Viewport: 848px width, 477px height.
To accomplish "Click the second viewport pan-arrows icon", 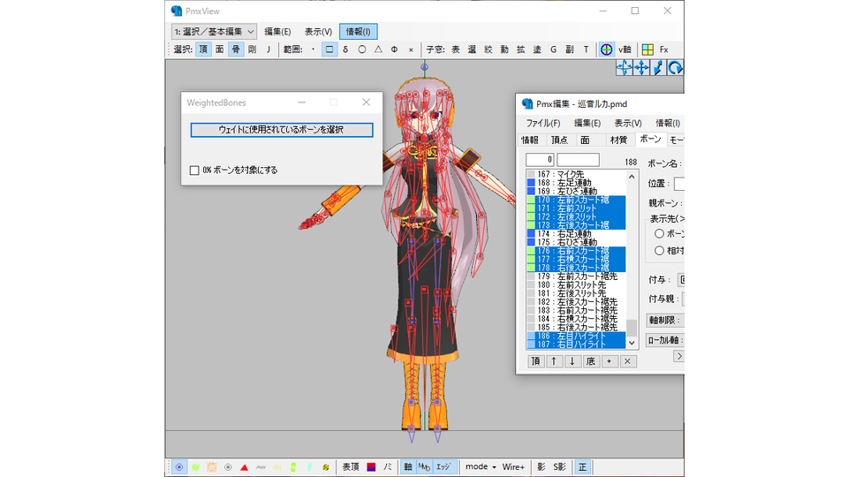I will click(641, 68).
